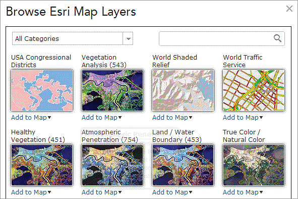
Task: Close the Browse Esri Map Layers dialog
Action: point(289,9)
